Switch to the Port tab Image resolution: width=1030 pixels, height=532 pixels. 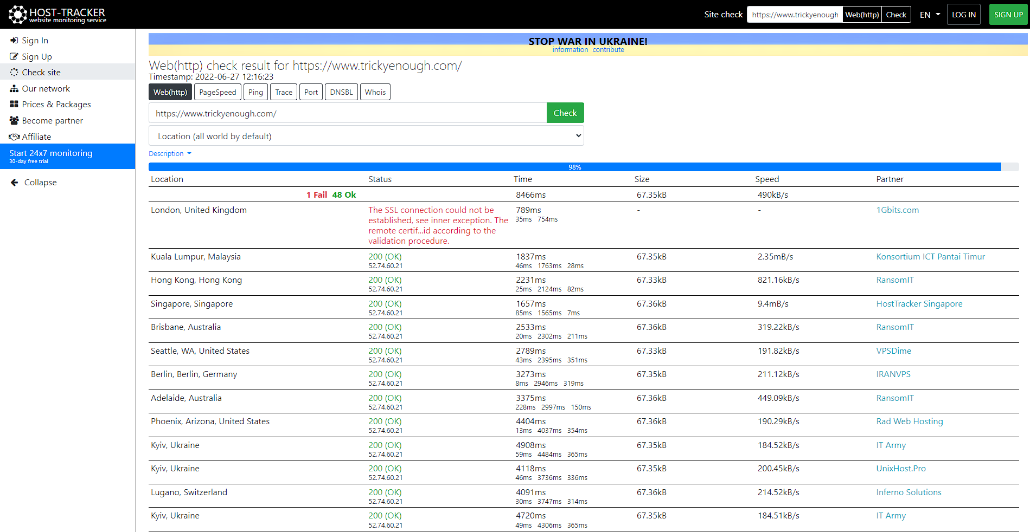click(x=311, y=92)
